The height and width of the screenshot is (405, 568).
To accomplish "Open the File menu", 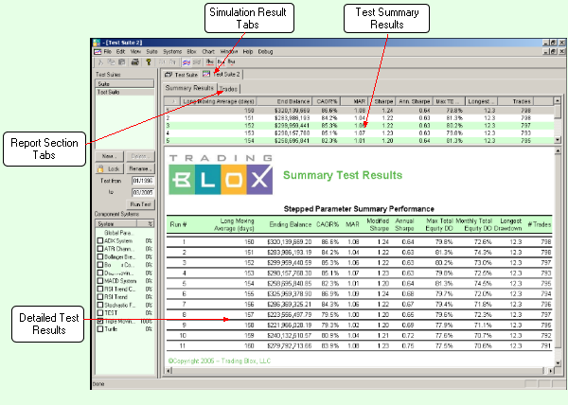I will 108,52.
